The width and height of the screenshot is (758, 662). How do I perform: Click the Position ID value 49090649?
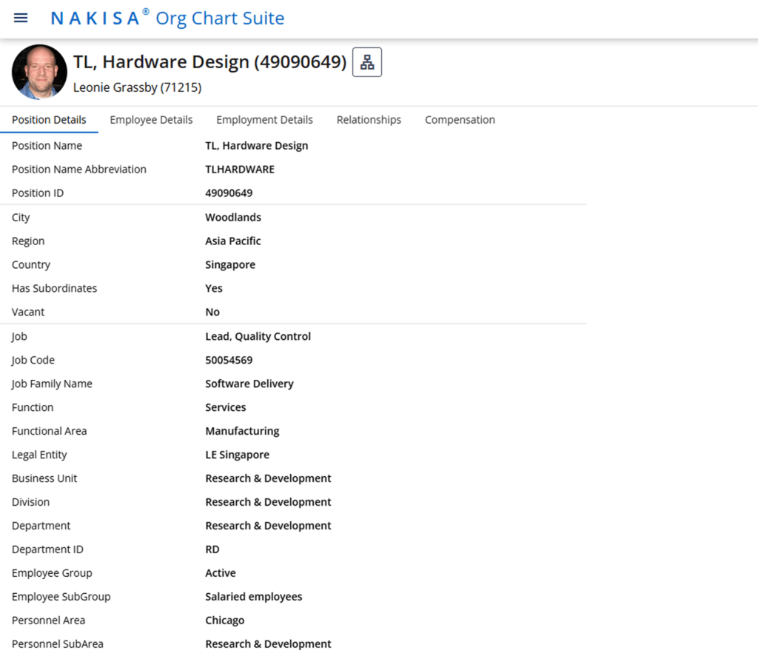pyautogui.click(x=228, y=193)
